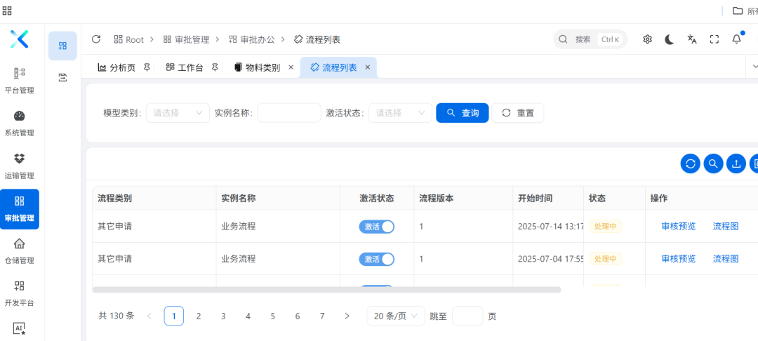Click the top-left grid icon

tap(7, 11)
